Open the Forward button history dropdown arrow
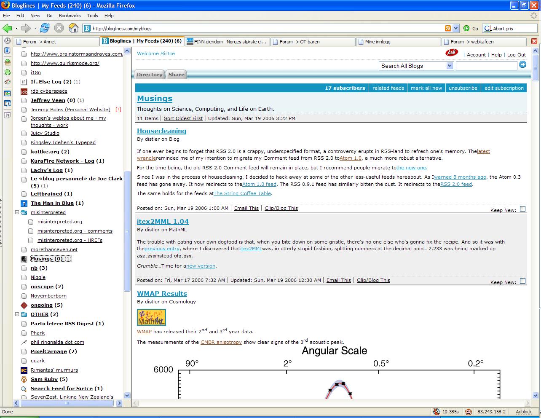The image size is (541, 418). coord(35,28)
